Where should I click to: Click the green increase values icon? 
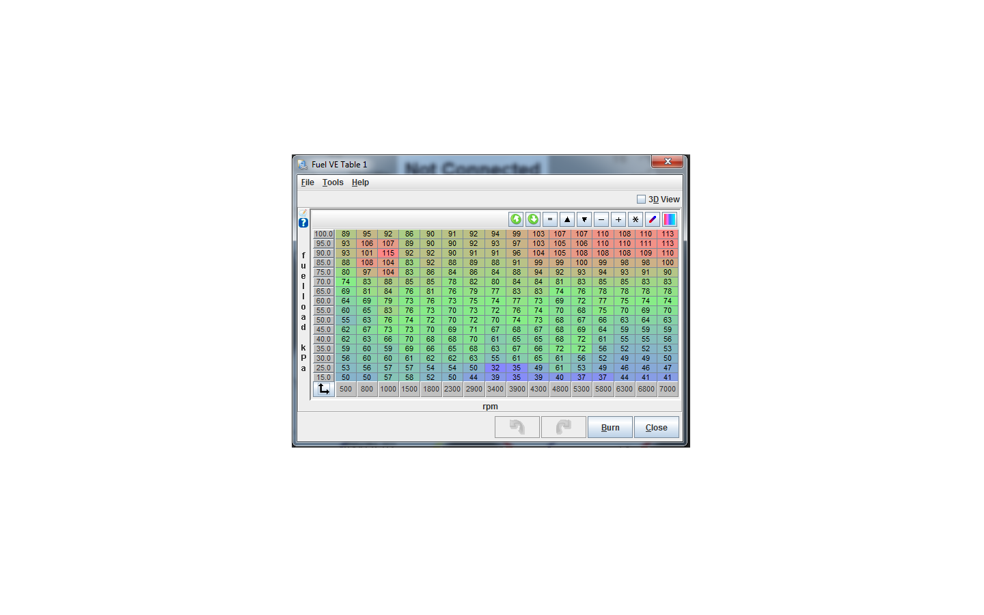point(516,219)
